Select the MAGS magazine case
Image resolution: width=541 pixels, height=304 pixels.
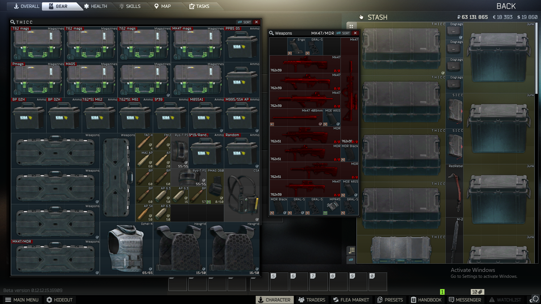pyautogui.click(x=91, y=80)
